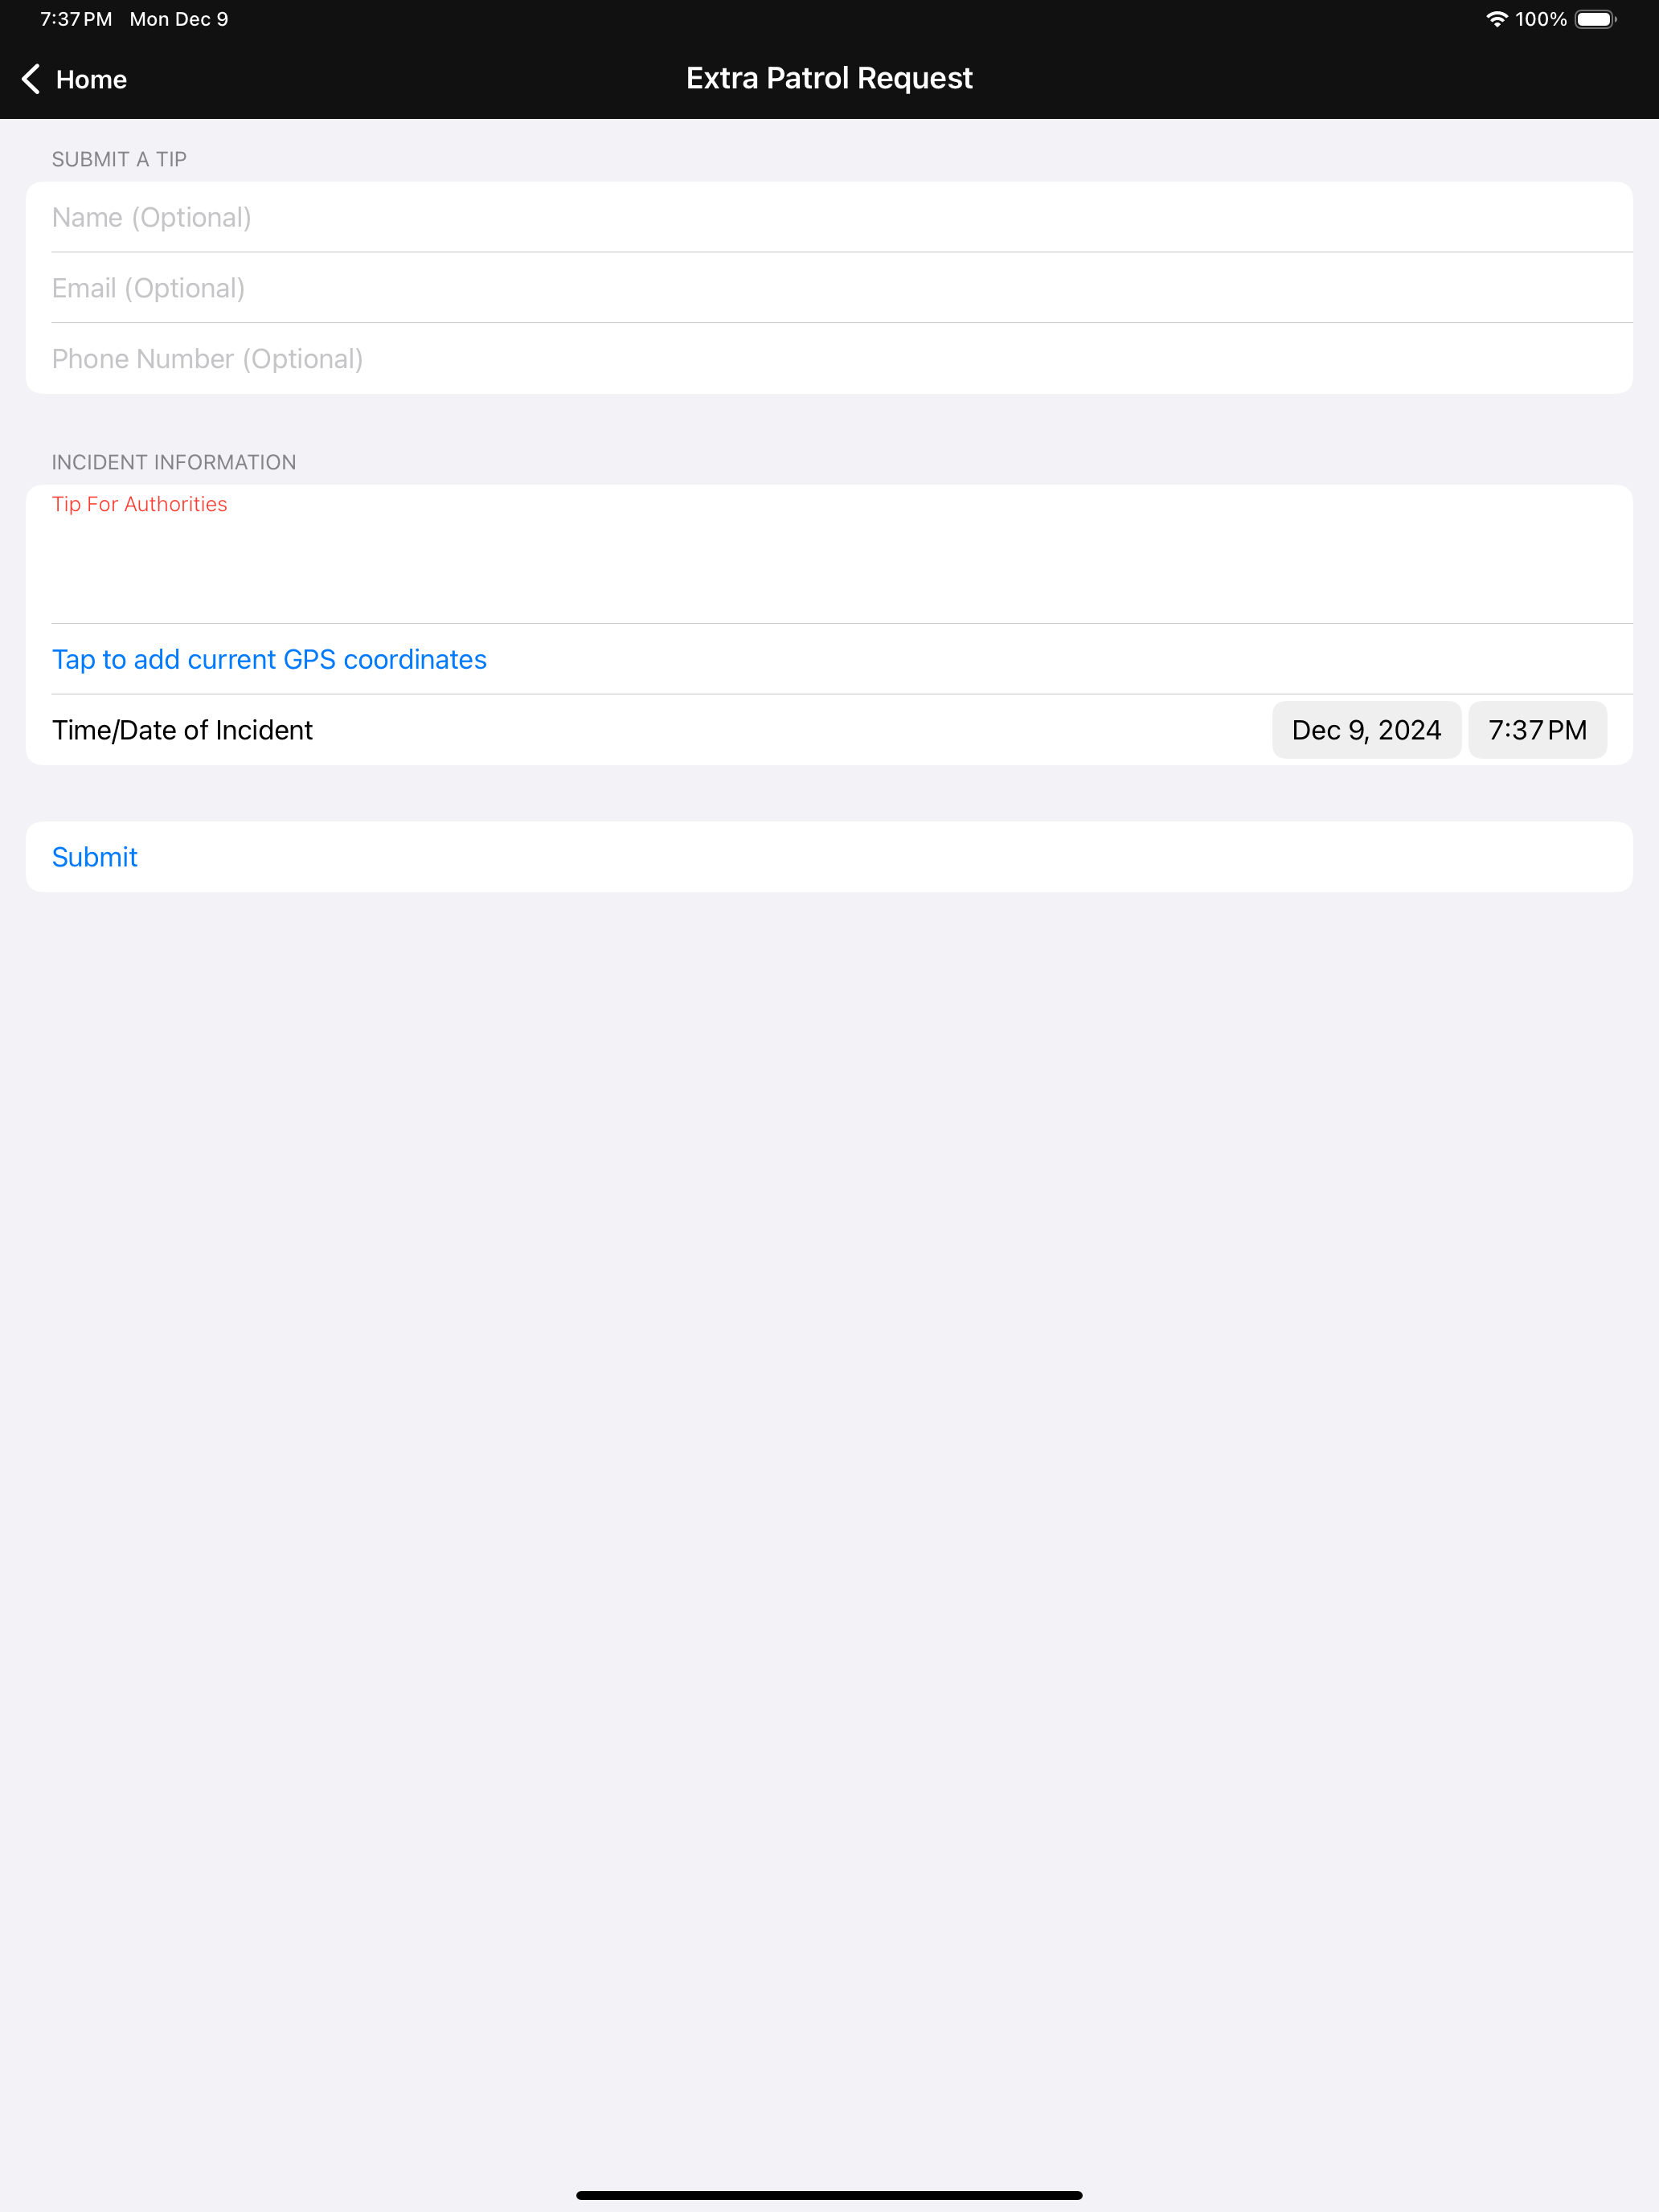Screen dimensions: 1659x2212
Task: Focus the Name (Optional) field
Action: [829, 217]
